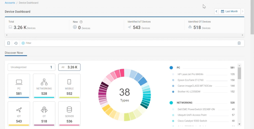Click the next date period arrow
The height and width of the screenshot is (129, 254).
[242, 12]
